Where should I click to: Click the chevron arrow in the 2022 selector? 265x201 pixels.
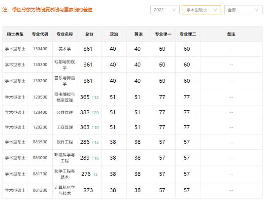174,10
